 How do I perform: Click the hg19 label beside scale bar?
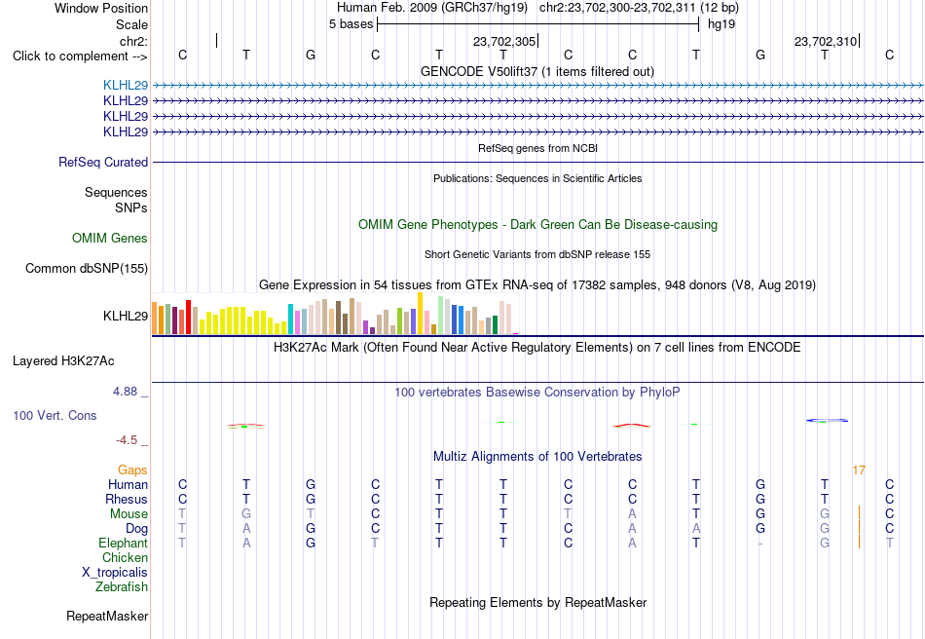tap(721, 24)
